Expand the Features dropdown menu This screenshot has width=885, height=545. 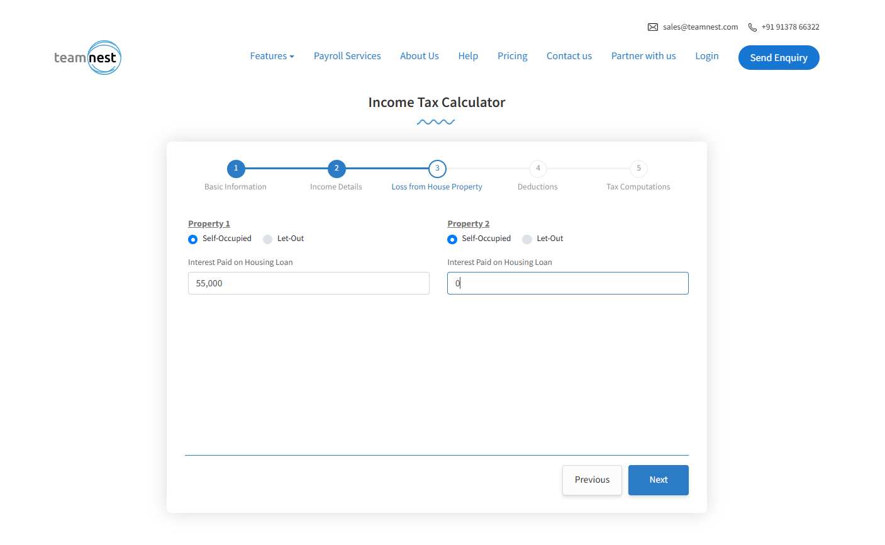pyautogui.click(x=272, y=56)
